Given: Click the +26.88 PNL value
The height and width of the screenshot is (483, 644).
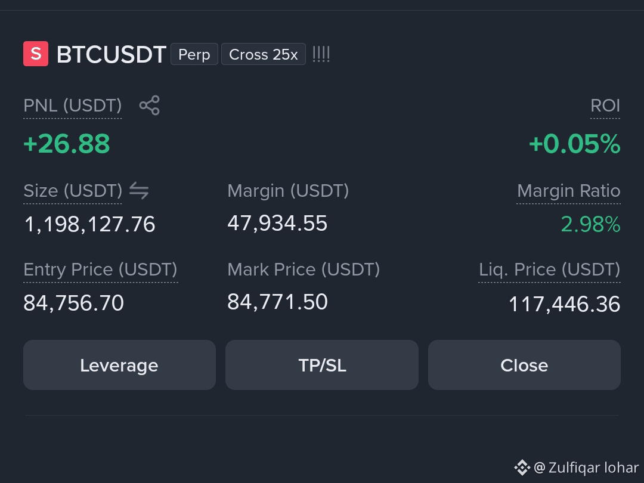Looking at the screenshot, I should pyautogui.click(x=67, y=144).
